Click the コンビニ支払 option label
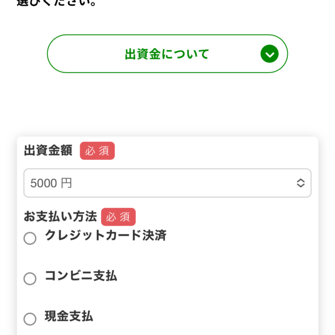Screen dimensions: 335x335 [x=81, y=276]
